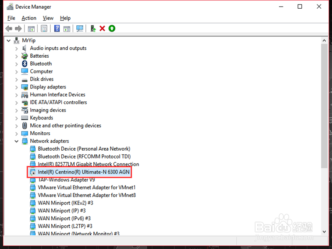This screenshot has width=332, height=249.
Task: Click the MrYip computer root icon
Action: pyautogui.click(x=17, y=40)
